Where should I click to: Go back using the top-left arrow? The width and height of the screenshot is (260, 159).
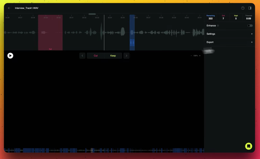pos(9,8)
